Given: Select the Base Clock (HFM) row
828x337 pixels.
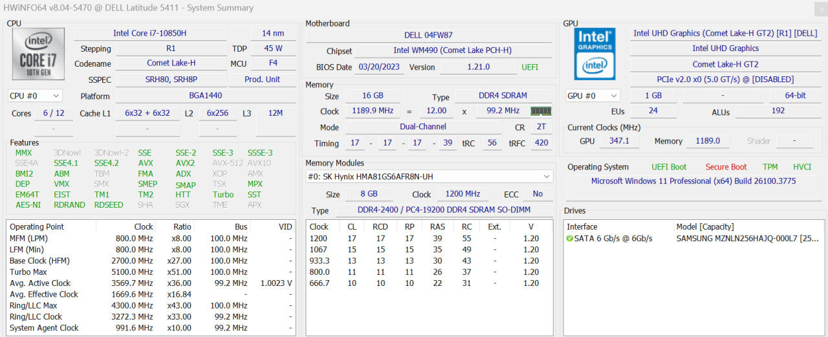Looking at the screenshot, I should click(x=151, y=261).
